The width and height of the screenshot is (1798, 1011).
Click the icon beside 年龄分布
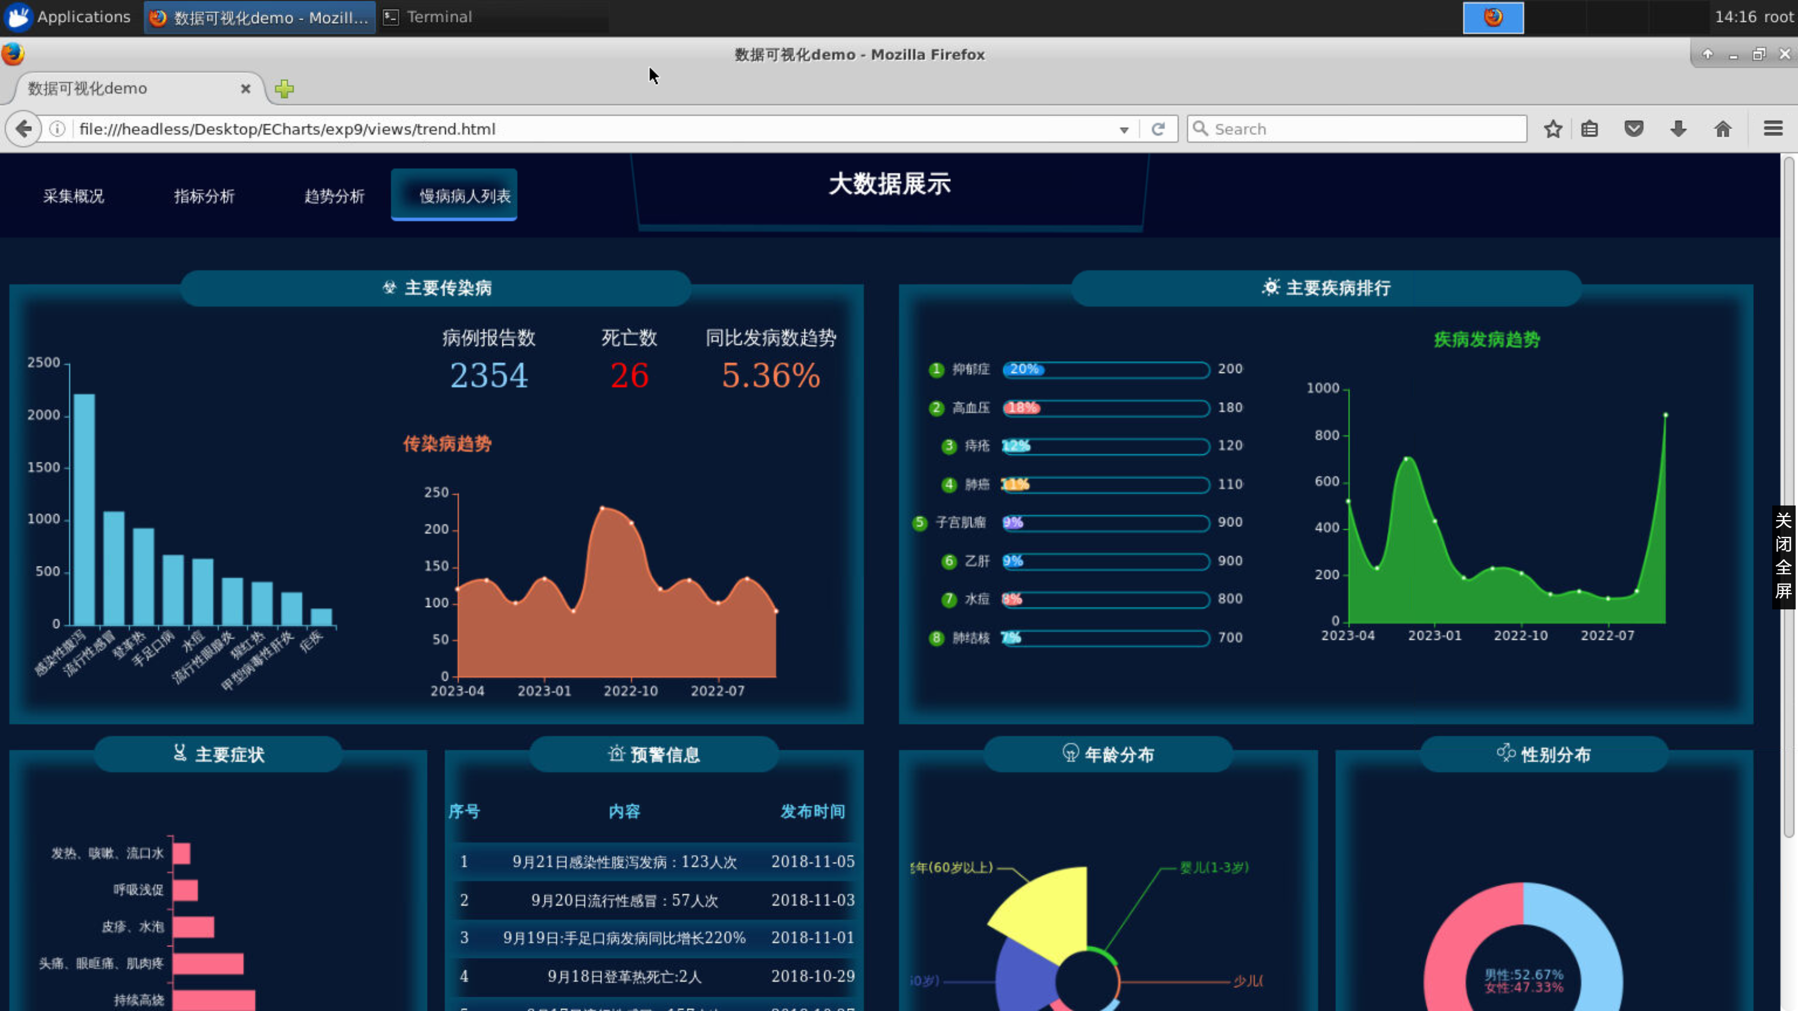pyautogui.click(x=1070, y=753)
